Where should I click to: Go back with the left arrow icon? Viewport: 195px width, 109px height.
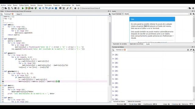pyautogui.click(x=75, y=8)
